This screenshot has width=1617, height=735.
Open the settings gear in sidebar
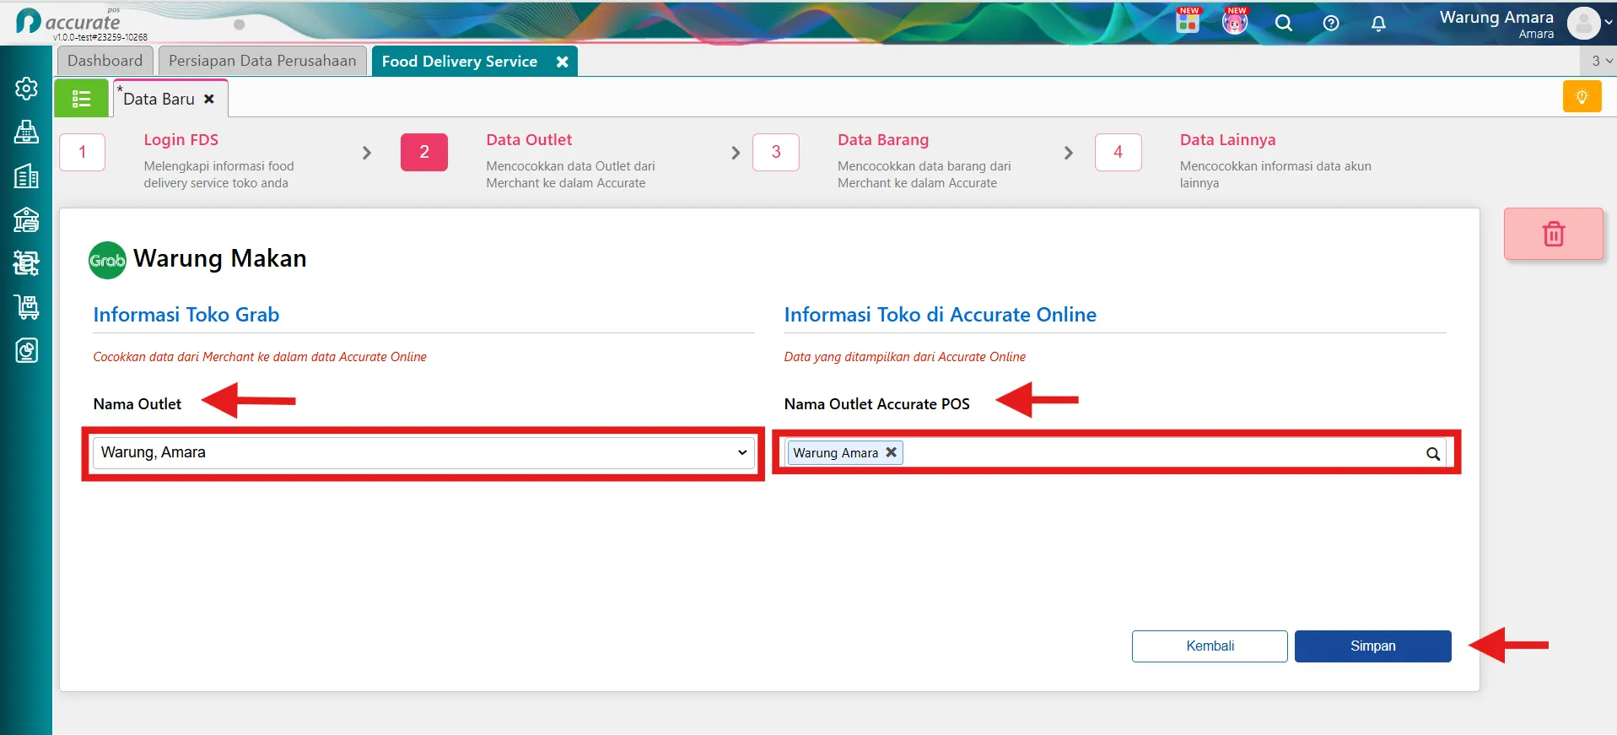[x=26, y=89]
